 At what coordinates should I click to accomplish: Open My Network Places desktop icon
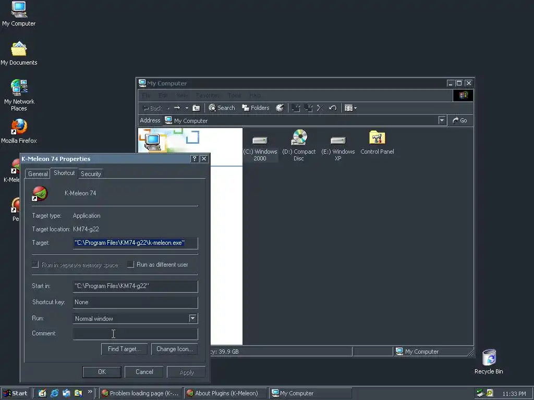[19, 95]
